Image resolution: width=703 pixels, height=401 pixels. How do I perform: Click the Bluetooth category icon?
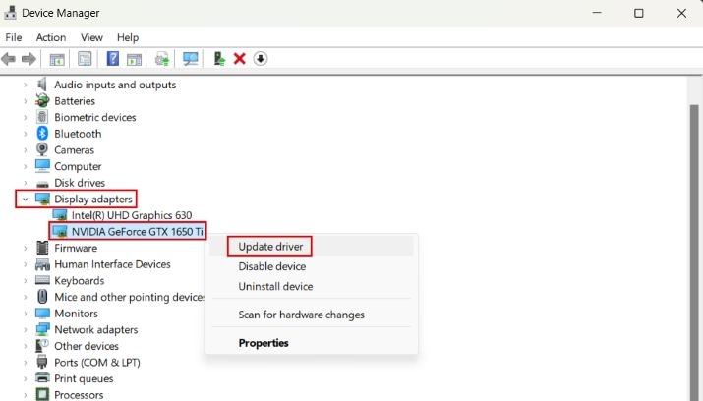[42, 133]
